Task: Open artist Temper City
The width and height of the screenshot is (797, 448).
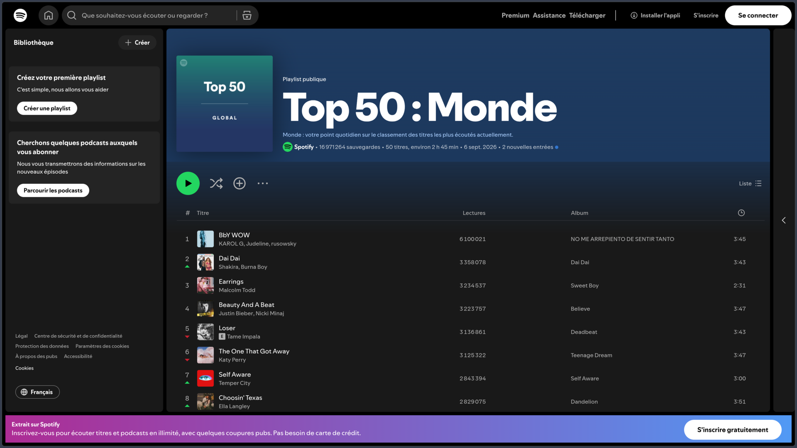Action: [x=235, y=383]
